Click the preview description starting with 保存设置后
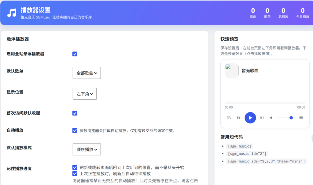 point(263,51)
